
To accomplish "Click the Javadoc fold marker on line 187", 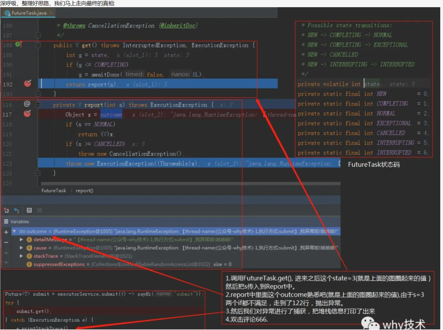I will coord(38,35).
